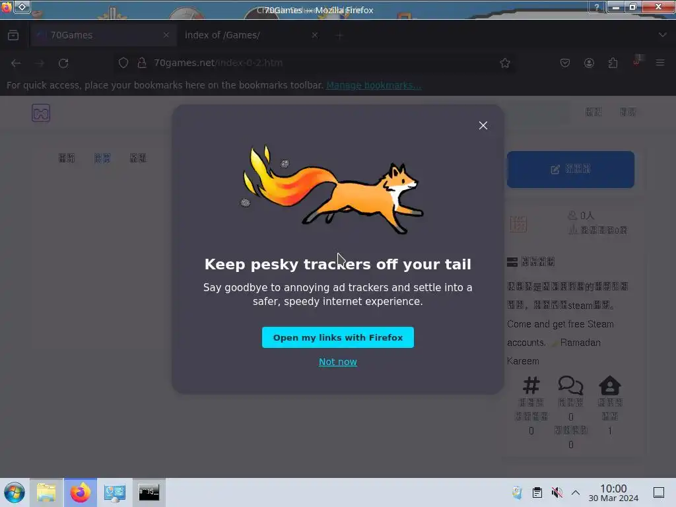
Task: Click the 70Games site logo icon
Action: click(x=41, y=113)
